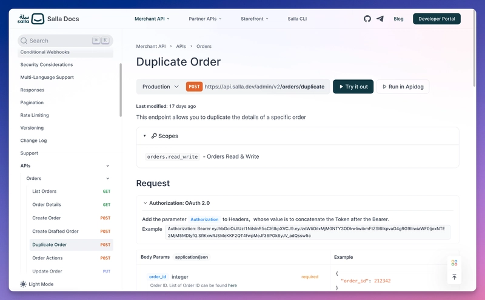Click the order_id parameter name
This screenshot has width=485, height=300.
[158, 277]
